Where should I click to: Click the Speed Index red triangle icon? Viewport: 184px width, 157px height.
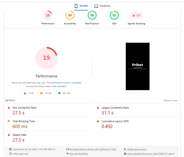point(9,135)
